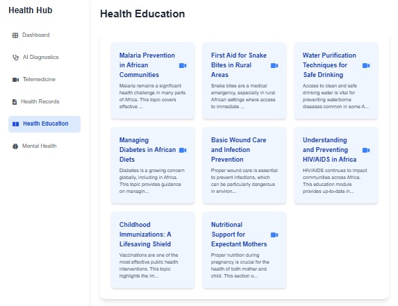
Task: Click the video icon on Water Purification card
Action: [x=366, y=66]
